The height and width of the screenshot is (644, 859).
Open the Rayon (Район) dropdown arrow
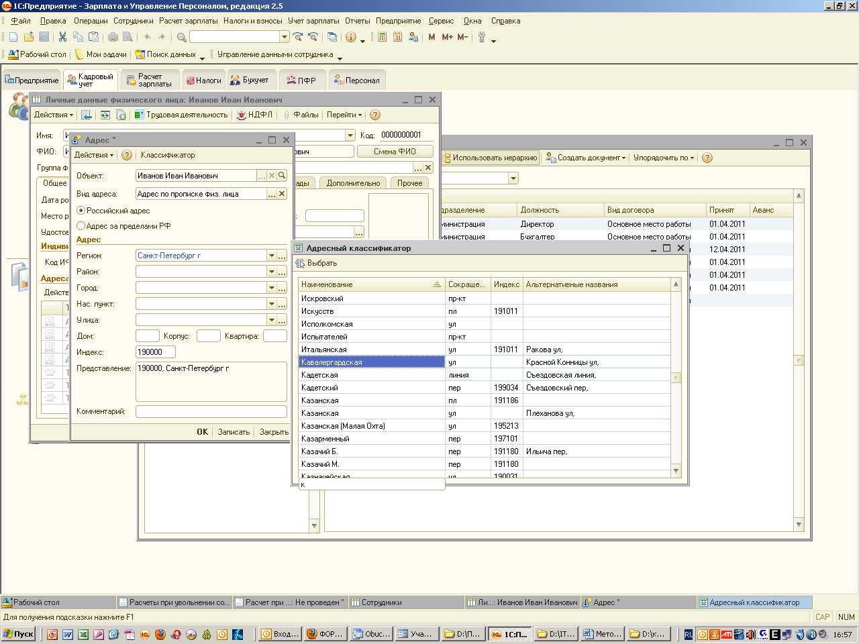pos(272,272)
